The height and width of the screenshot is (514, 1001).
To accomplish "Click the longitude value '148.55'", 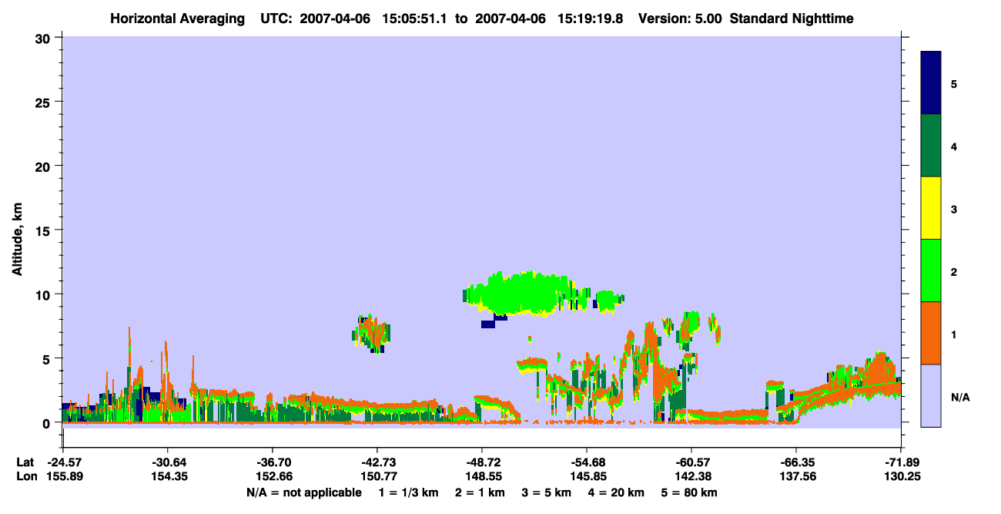I will pos(482,476).
